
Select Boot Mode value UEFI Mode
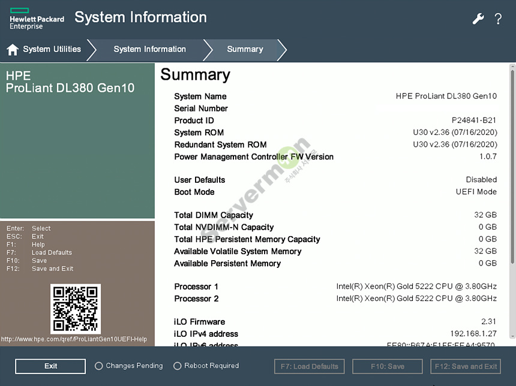(x=476, y=192)
